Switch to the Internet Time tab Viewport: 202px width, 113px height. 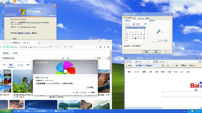click(144, 18)
